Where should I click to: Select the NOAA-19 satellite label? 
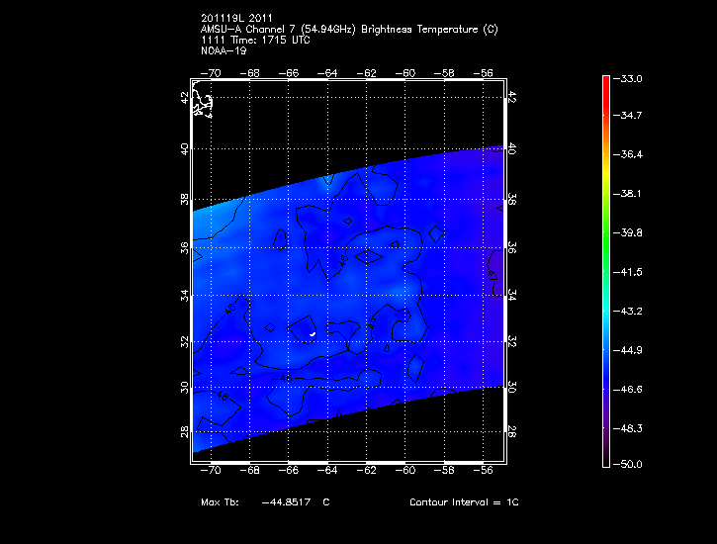224,49
